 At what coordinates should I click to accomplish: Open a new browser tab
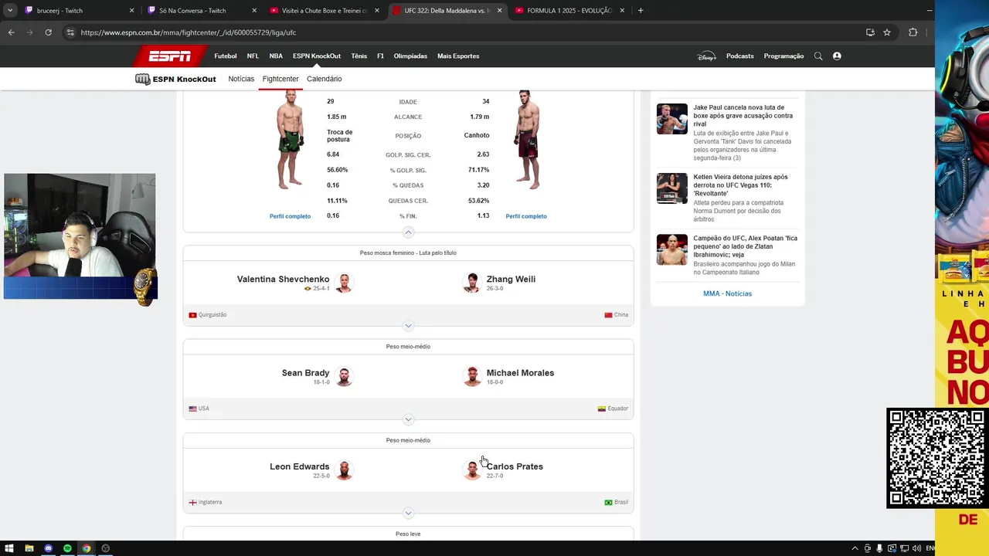641,11
